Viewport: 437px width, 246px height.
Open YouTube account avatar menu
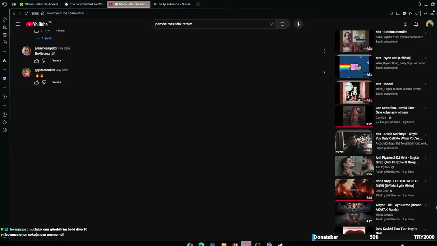[429, 24]
